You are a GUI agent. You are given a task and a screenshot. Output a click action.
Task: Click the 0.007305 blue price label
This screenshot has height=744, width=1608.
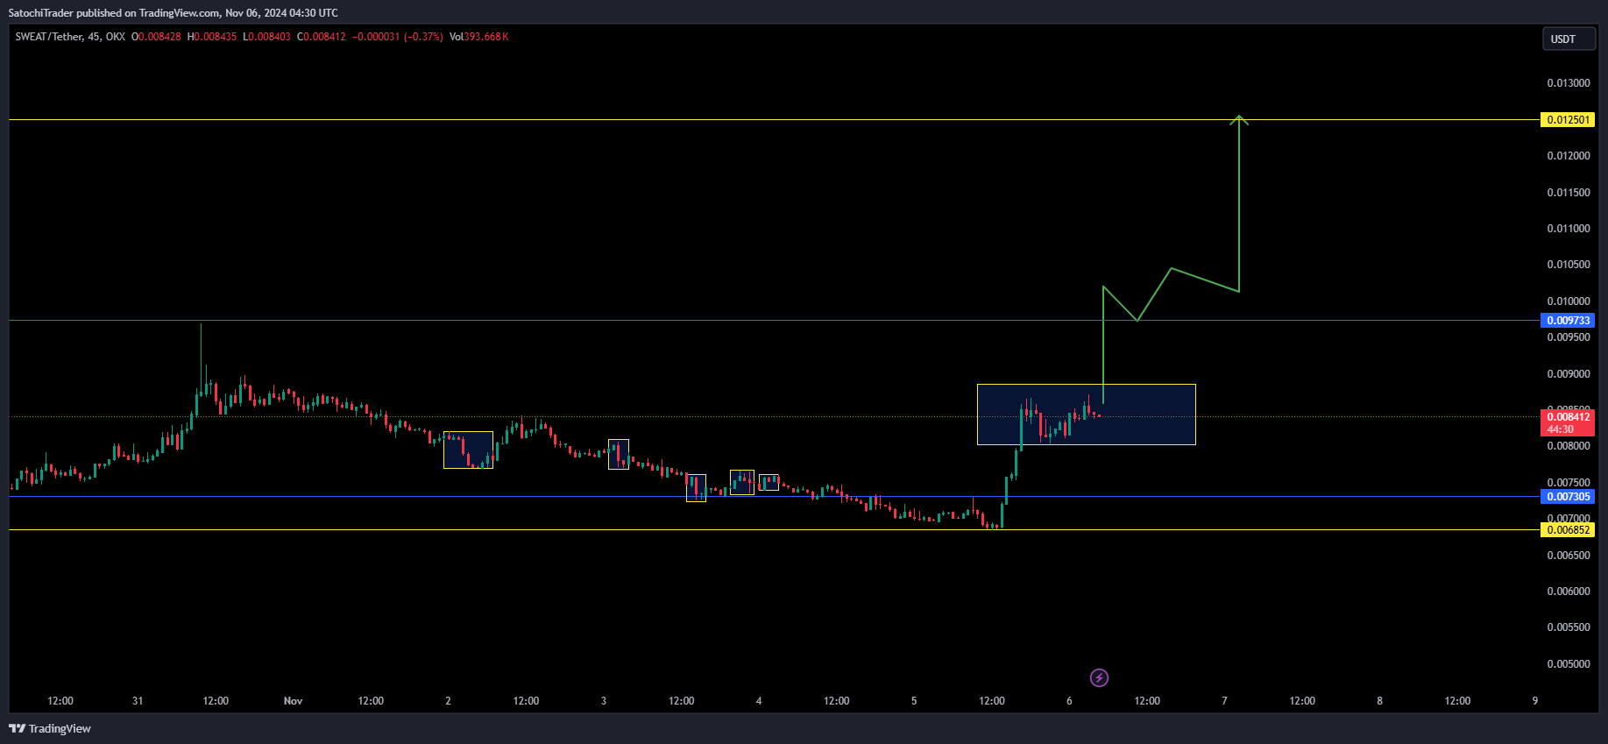[1568, 497]
